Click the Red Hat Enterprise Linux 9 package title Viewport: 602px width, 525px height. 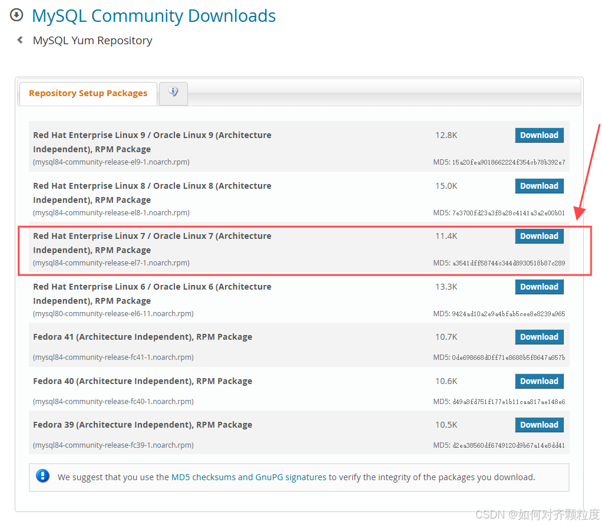coord(152,142)
